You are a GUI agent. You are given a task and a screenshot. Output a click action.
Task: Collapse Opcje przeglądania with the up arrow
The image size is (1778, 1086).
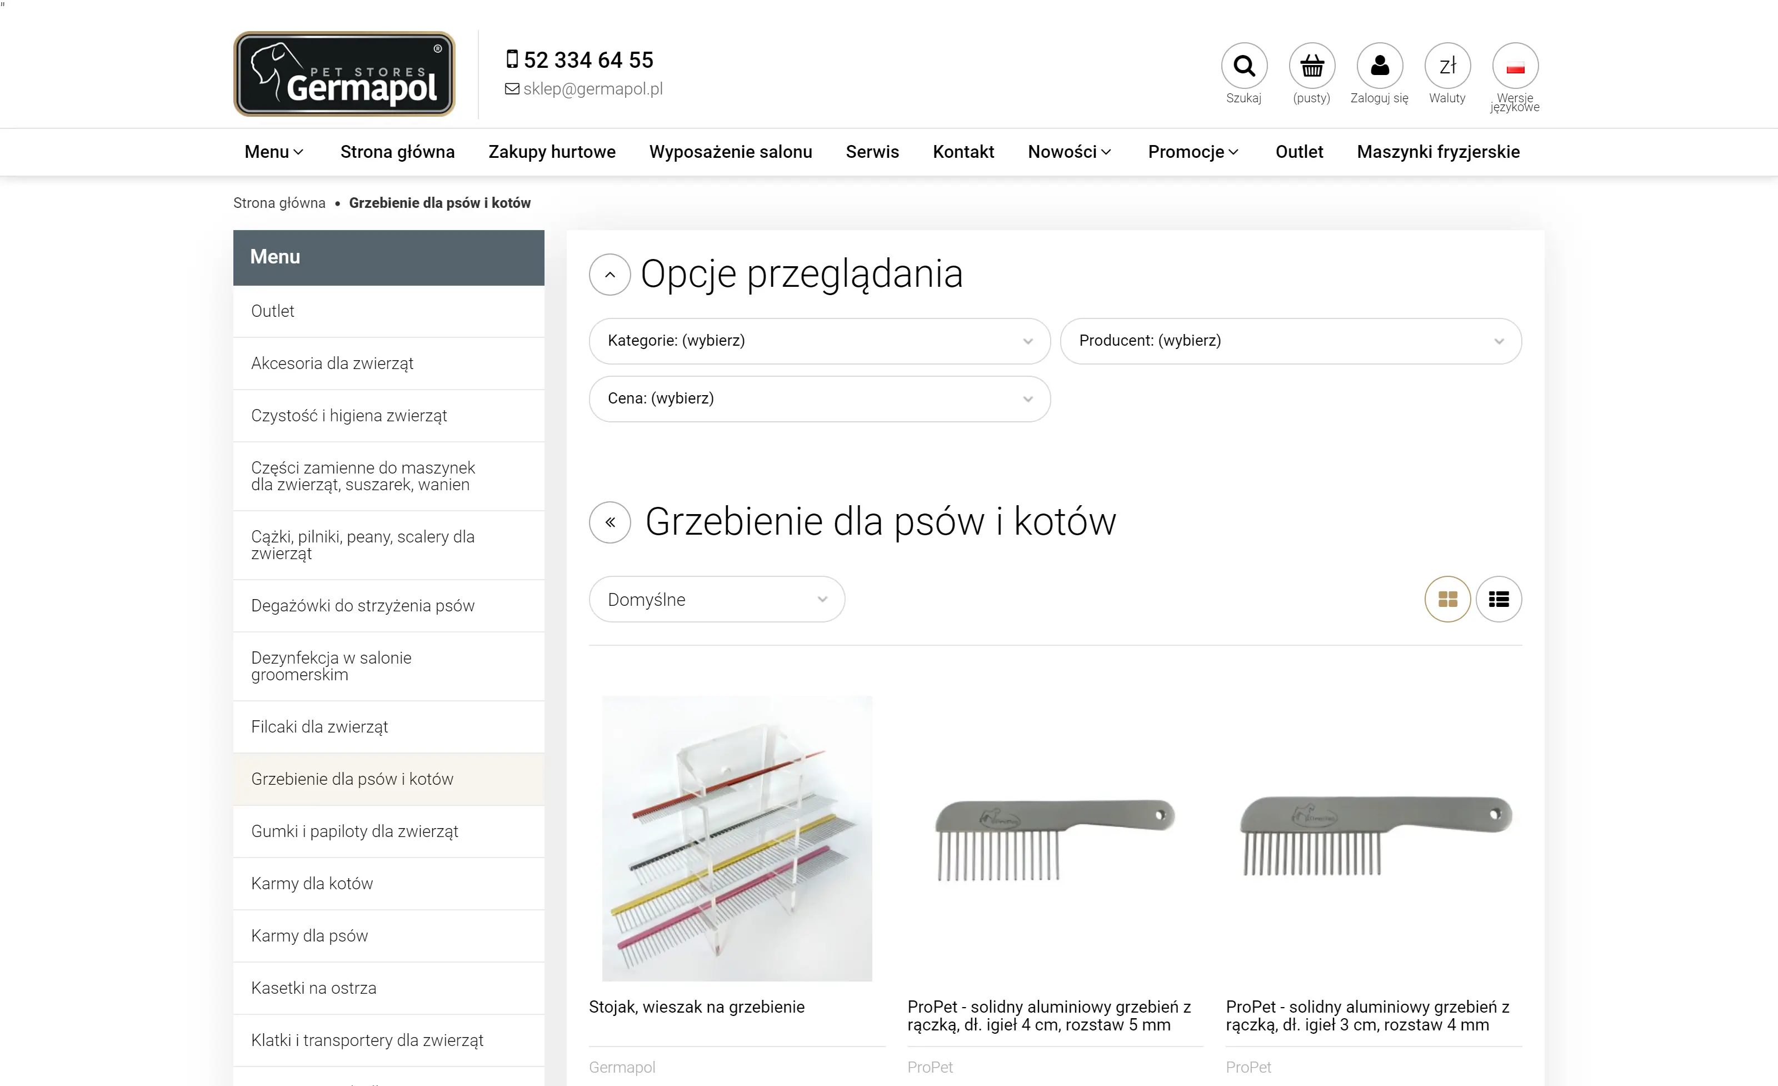pyautogui.click(x=610, y=274)
